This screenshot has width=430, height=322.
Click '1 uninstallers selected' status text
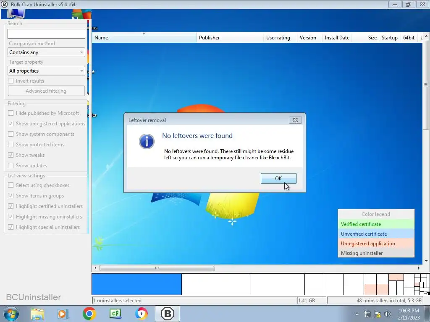point(117,300)
